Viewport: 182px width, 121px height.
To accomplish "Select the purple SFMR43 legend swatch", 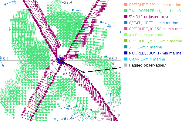I will (125, 17).
